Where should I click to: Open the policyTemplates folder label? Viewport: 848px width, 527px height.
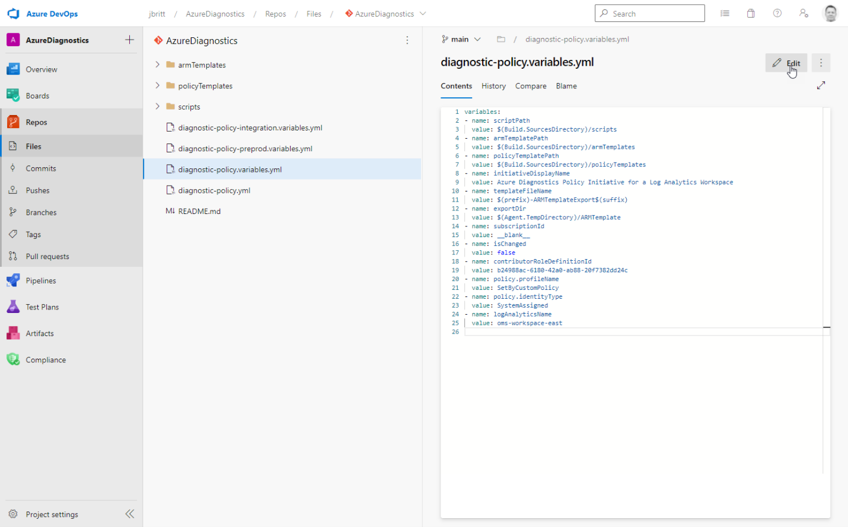[205, 85]
